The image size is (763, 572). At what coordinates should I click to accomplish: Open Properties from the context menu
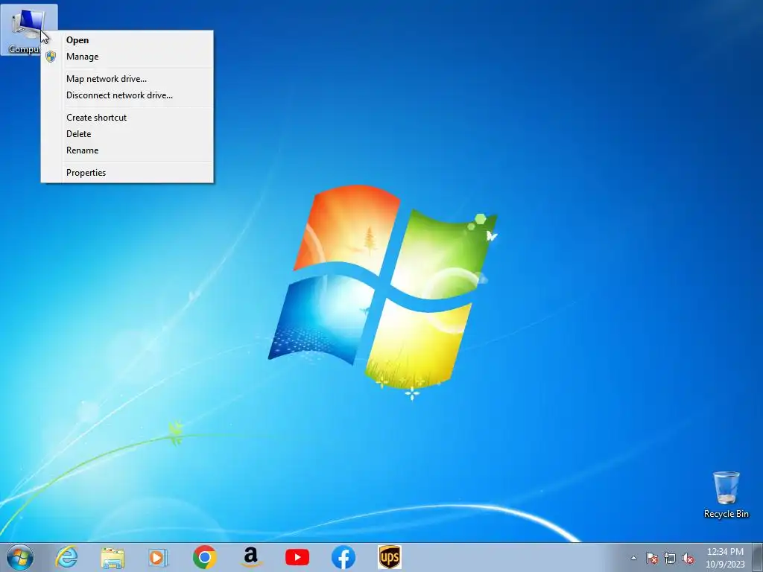(x=127, y=173)
